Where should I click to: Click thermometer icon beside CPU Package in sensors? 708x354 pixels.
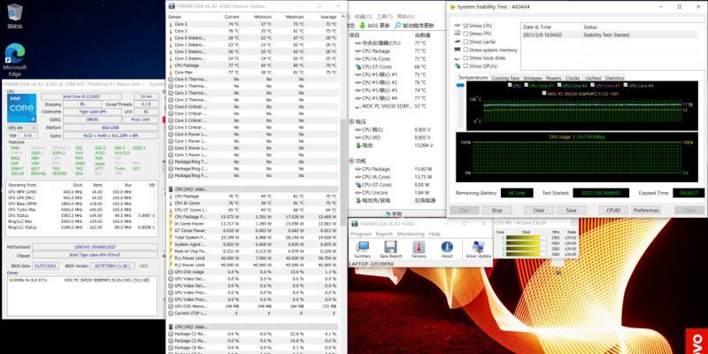tap(170, 65)
